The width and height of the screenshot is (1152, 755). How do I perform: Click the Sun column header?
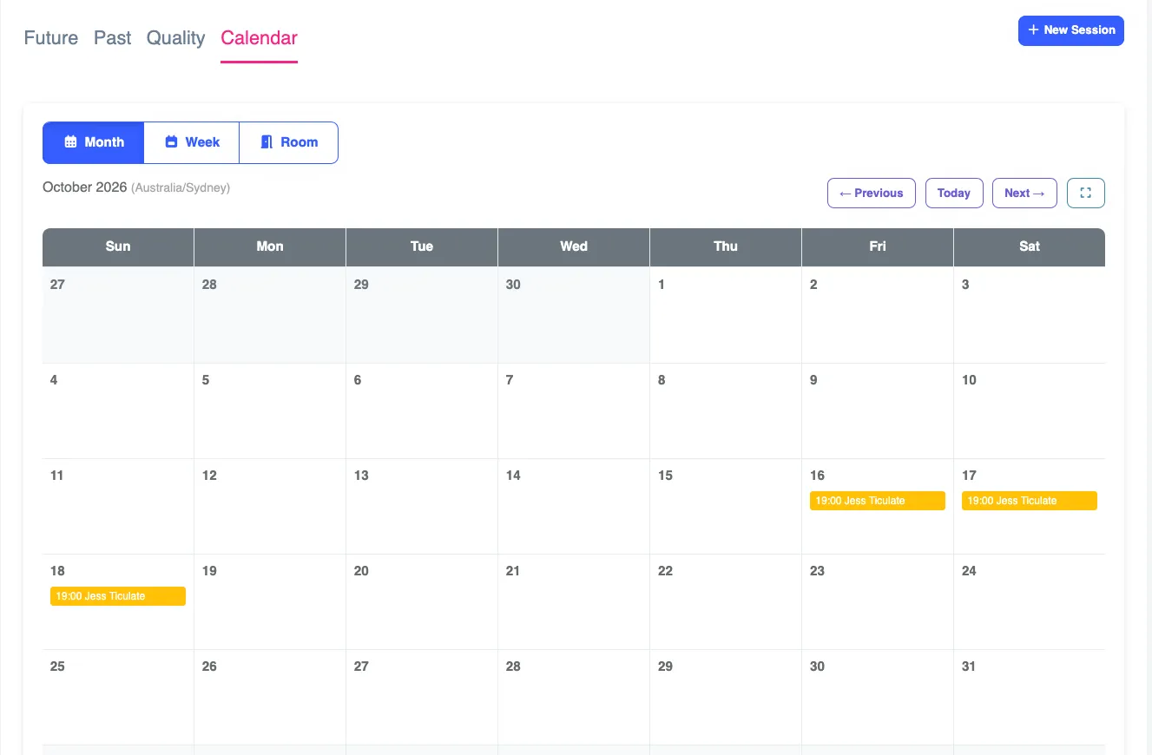coord(118,246)
